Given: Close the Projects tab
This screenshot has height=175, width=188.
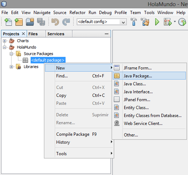Looking at the screenshot, I should coord(23,34).
